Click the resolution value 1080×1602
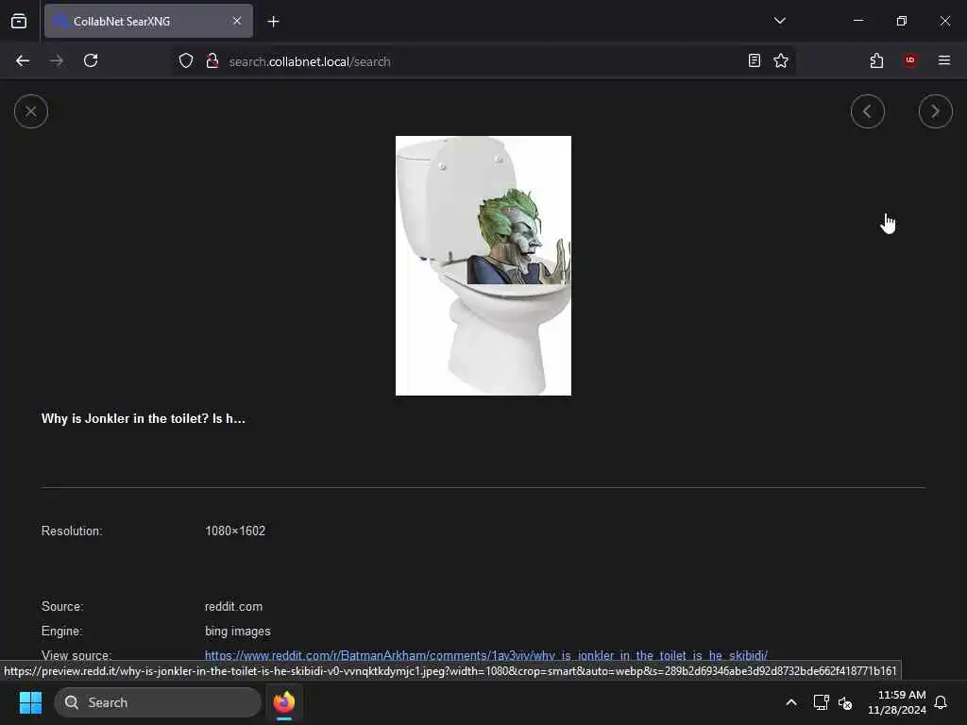 pos(235,531)
